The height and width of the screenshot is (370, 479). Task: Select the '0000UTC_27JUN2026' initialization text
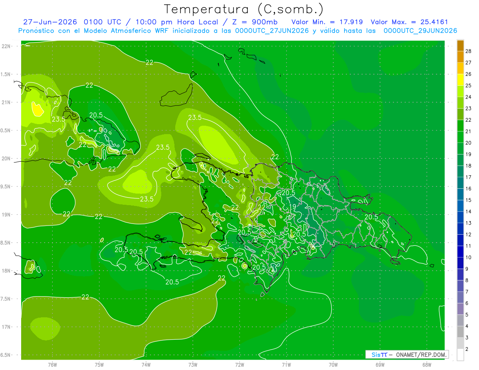pos(272,31)
